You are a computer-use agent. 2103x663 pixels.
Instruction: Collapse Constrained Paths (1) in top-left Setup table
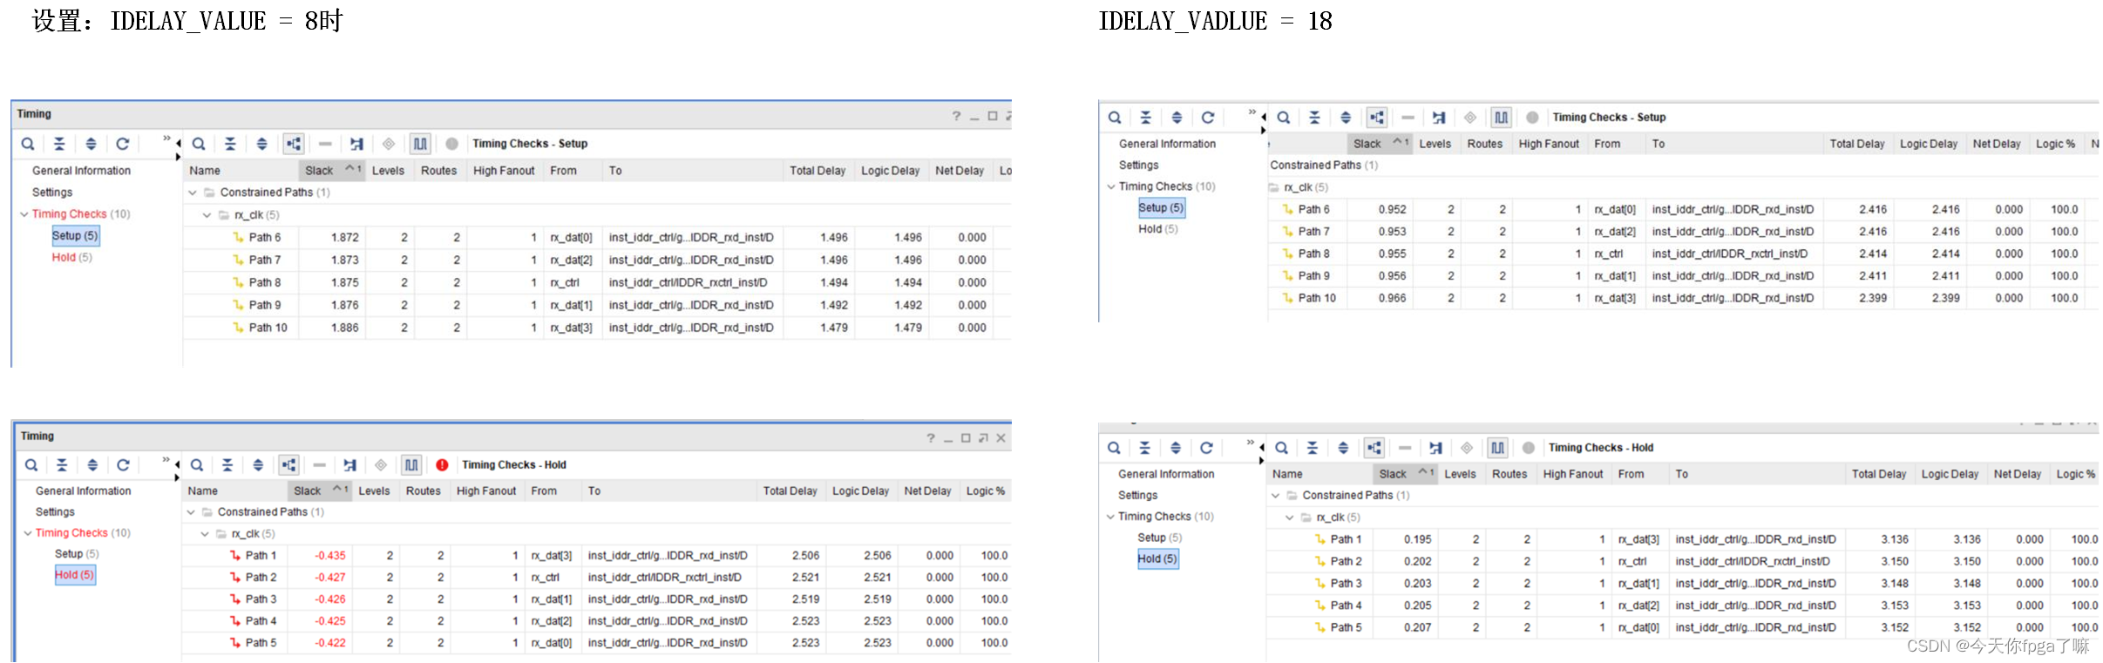click(193, 193)
